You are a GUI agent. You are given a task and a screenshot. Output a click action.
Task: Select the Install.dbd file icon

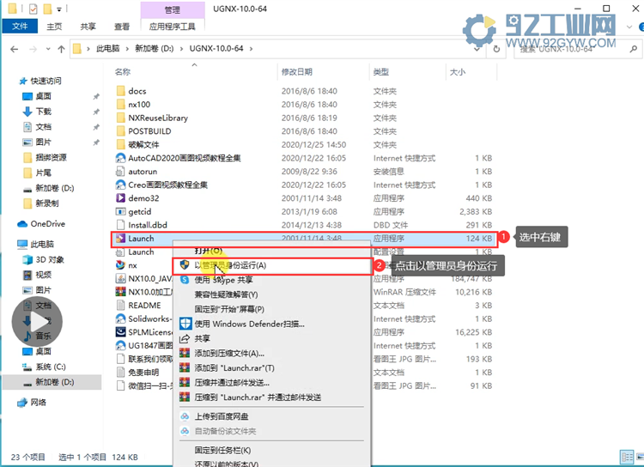pyautogui.click(x=120, y=225)
